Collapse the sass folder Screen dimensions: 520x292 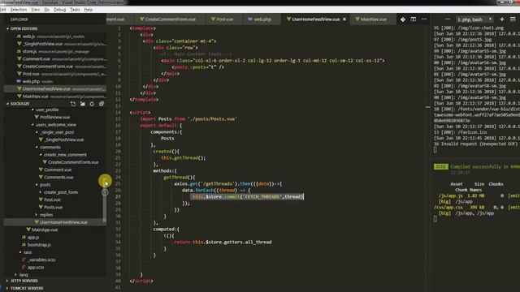(x=28, y=252)
